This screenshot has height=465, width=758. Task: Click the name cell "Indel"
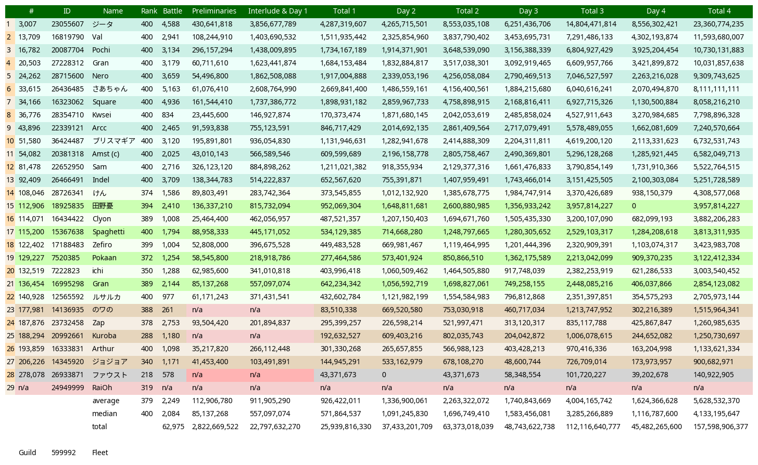101,180
